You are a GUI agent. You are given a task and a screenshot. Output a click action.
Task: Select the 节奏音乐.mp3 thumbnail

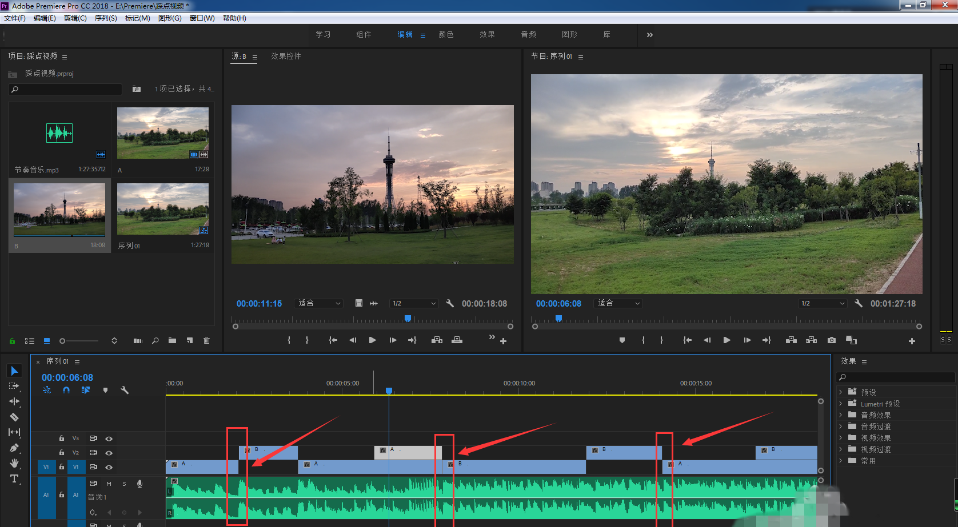click(59, 134)
